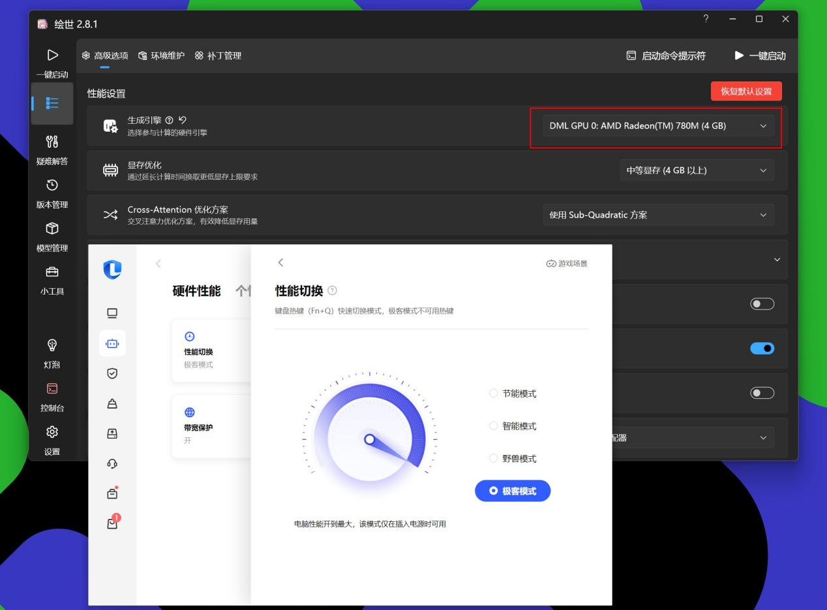
Task: Switch to 环境维护 tab
Action: pos(162,56)
